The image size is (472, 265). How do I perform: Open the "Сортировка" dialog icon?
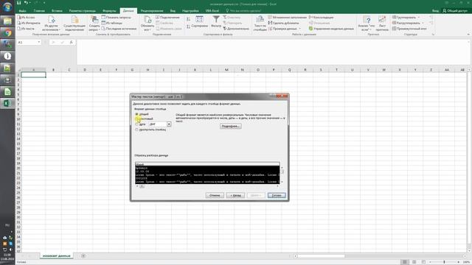pyautogui.click(x=199, y=21)
